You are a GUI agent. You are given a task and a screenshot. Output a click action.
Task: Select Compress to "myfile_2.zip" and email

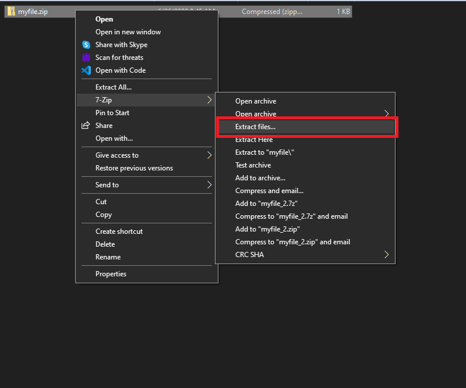[292, 242]
